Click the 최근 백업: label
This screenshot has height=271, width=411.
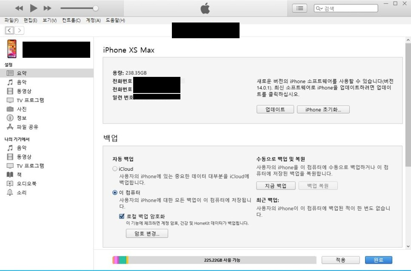click(x=268, y=200)
